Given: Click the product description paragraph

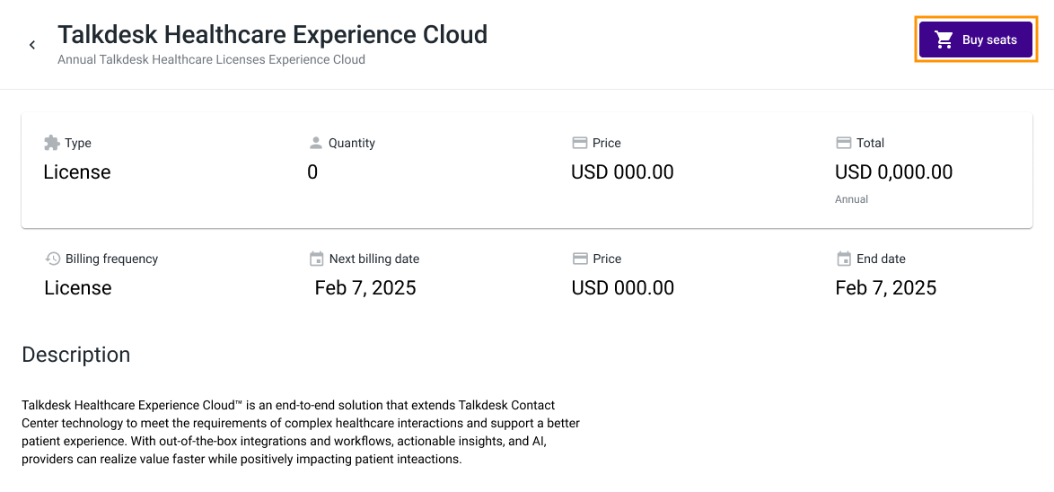Looking at the screenshot, I should [x=301, y=433].
